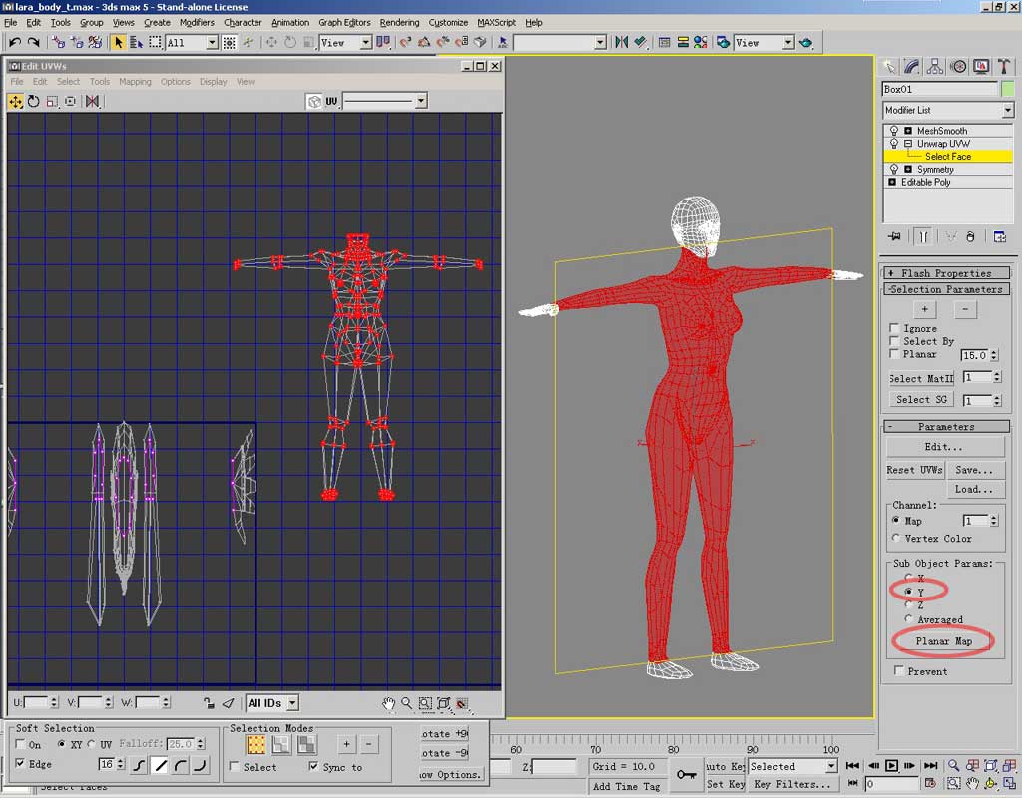Open the Modifier List dropdown

pos(1007,110)
